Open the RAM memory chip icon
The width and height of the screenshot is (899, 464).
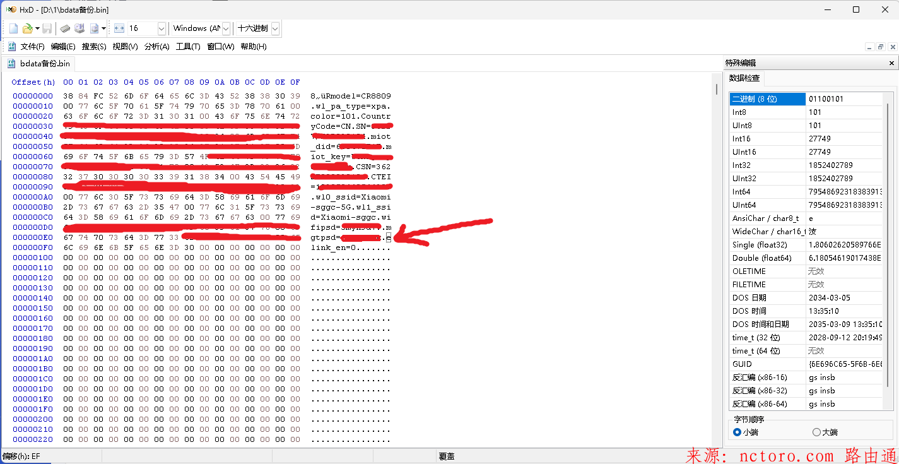click(65, 28)
